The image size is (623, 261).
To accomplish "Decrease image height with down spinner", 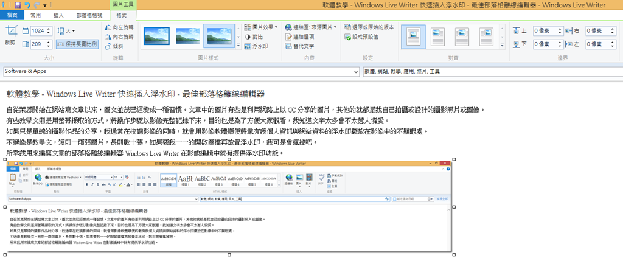I will (50, 46).
